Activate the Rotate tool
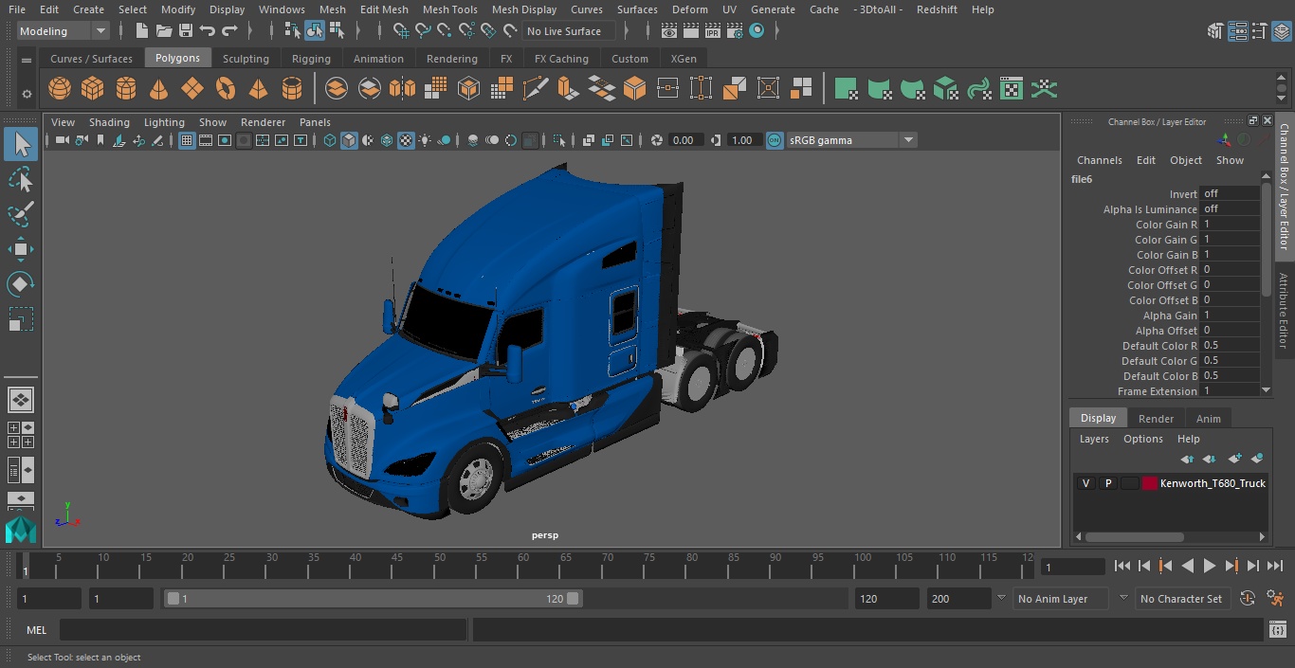The image size is (1295, 668). click(21, 284)
